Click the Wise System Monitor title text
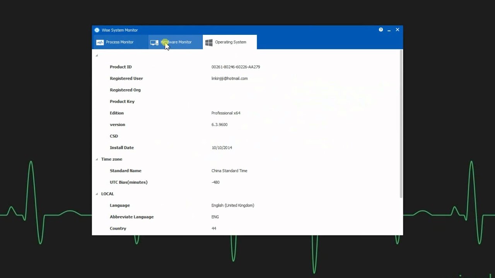This screenshot has width=495, height=278. [x=120, y=30]
